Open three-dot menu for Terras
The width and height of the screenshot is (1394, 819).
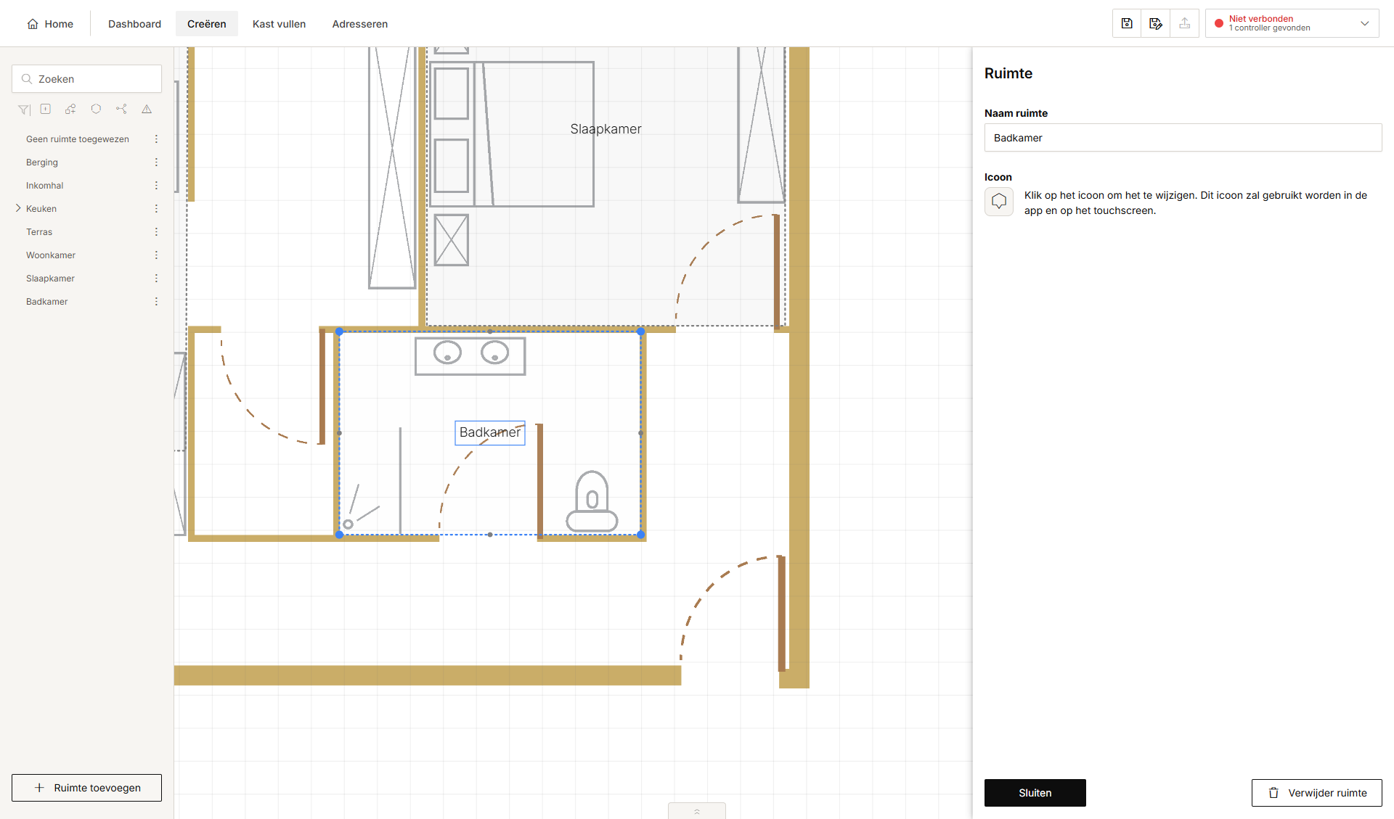(x=156, y=232)
